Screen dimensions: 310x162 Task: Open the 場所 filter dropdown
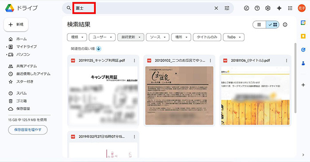click(x=181, y=37)
